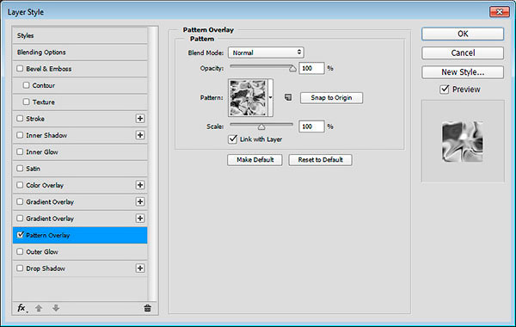Click the Scale value field
Image resolution: width=516 pixels, height=327 pixels.
[x=311, y=126]
